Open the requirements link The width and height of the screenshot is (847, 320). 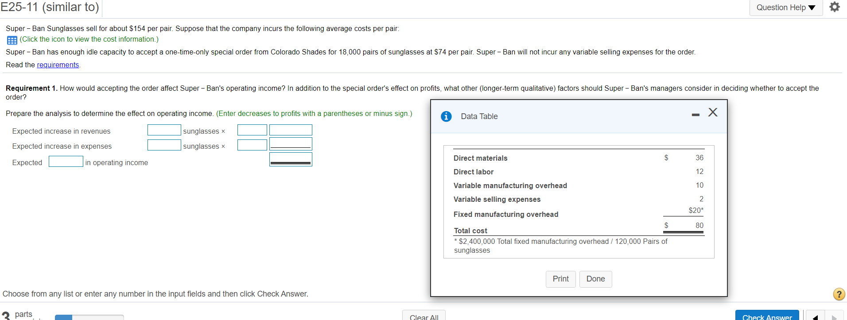pyautogui.click(x=58, y=65)
